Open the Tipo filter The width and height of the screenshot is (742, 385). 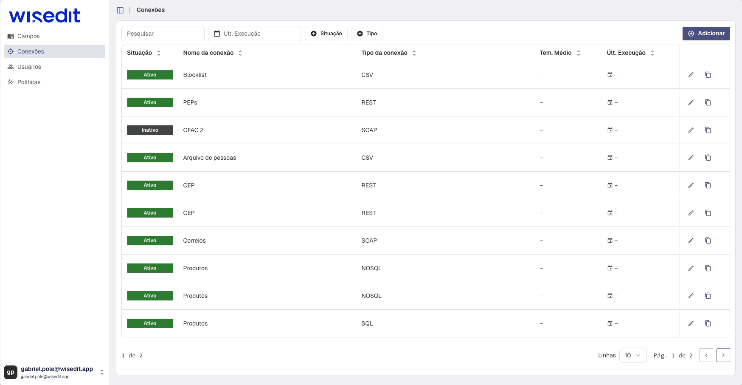[x=367, y=34]
